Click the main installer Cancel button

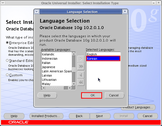click(148, 116)
